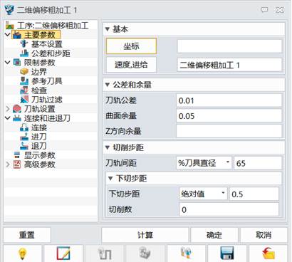This screenshot has width=292, height=262.
Task: Click the lightbulb hint icon
Action: 23,253
